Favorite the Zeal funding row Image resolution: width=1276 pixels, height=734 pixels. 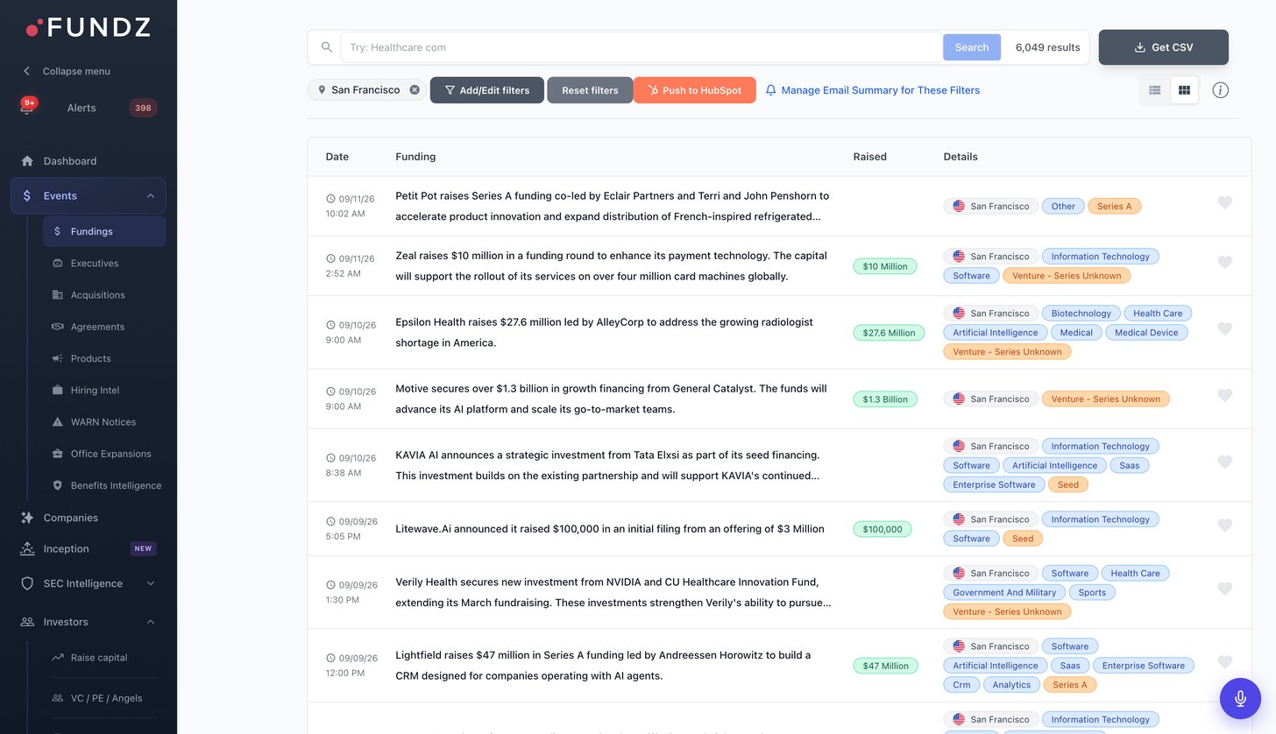click(1225, 262)
